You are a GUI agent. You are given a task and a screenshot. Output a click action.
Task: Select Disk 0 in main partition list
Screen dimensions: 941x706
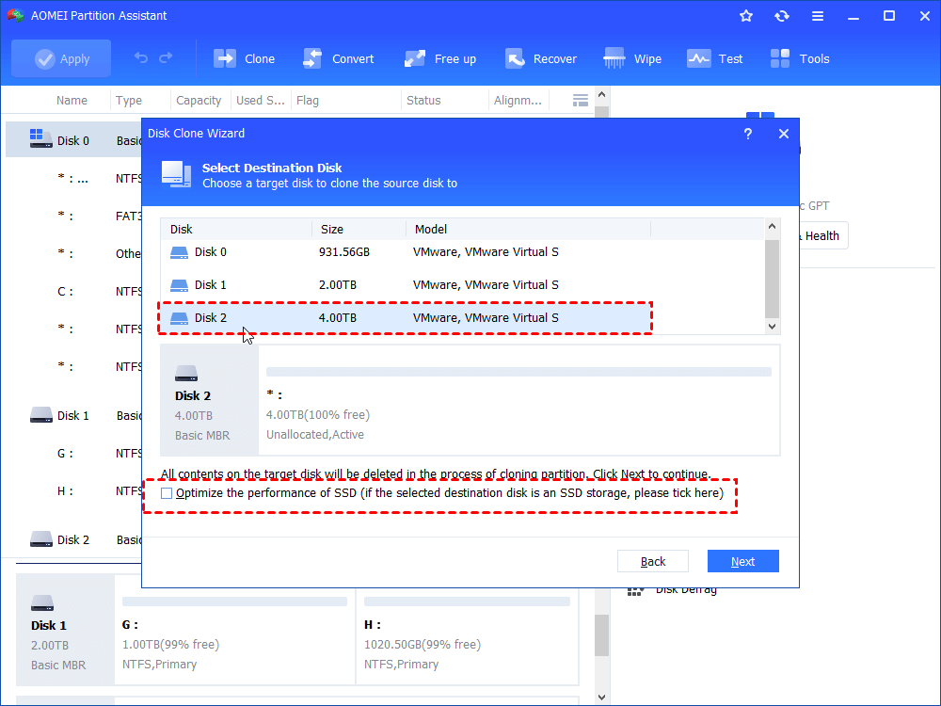coord(73,140)
